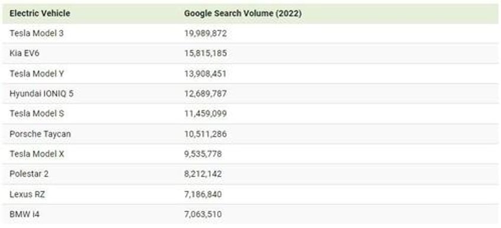Click the "Google Search Volume (2022)" column header

click(x=243, y=14)
